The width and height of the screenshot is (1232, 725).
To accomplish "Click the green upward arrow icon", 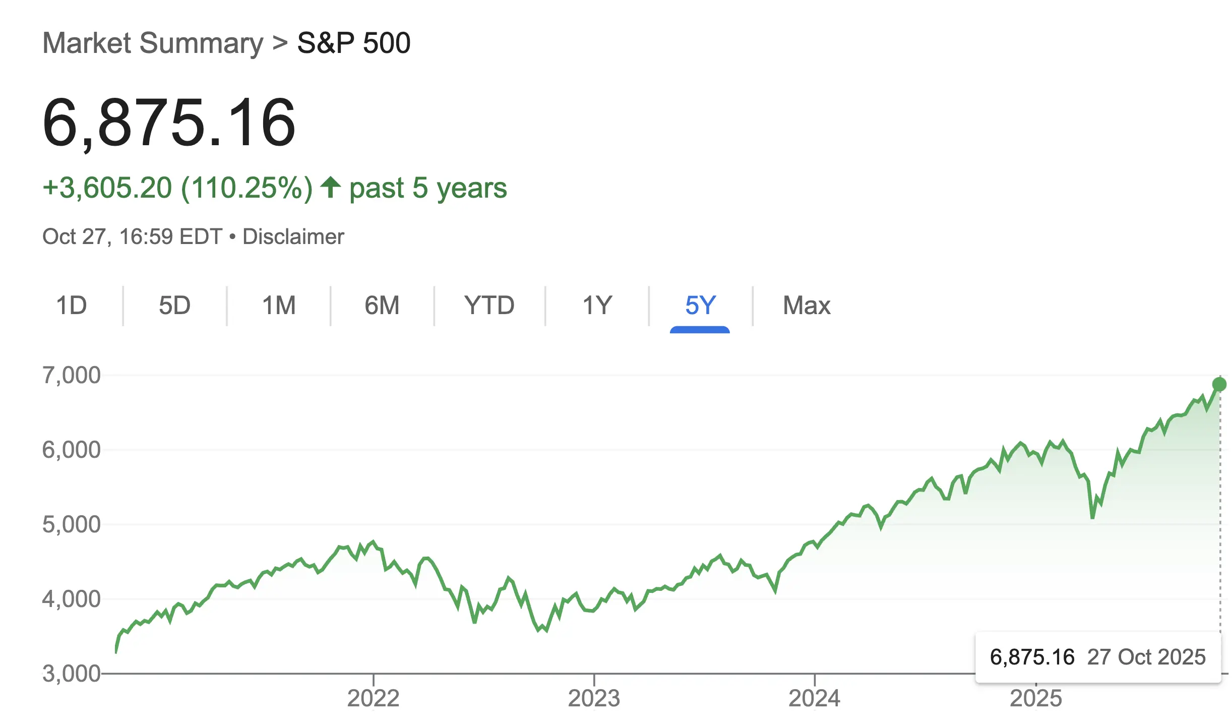I will point(331,187).
